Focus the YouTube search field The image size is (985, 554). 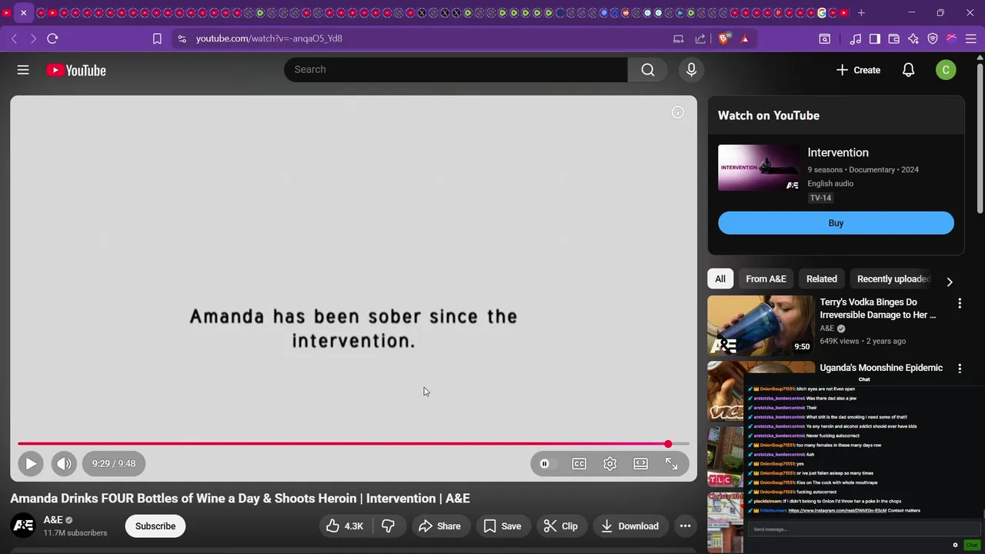pos(456,70)
